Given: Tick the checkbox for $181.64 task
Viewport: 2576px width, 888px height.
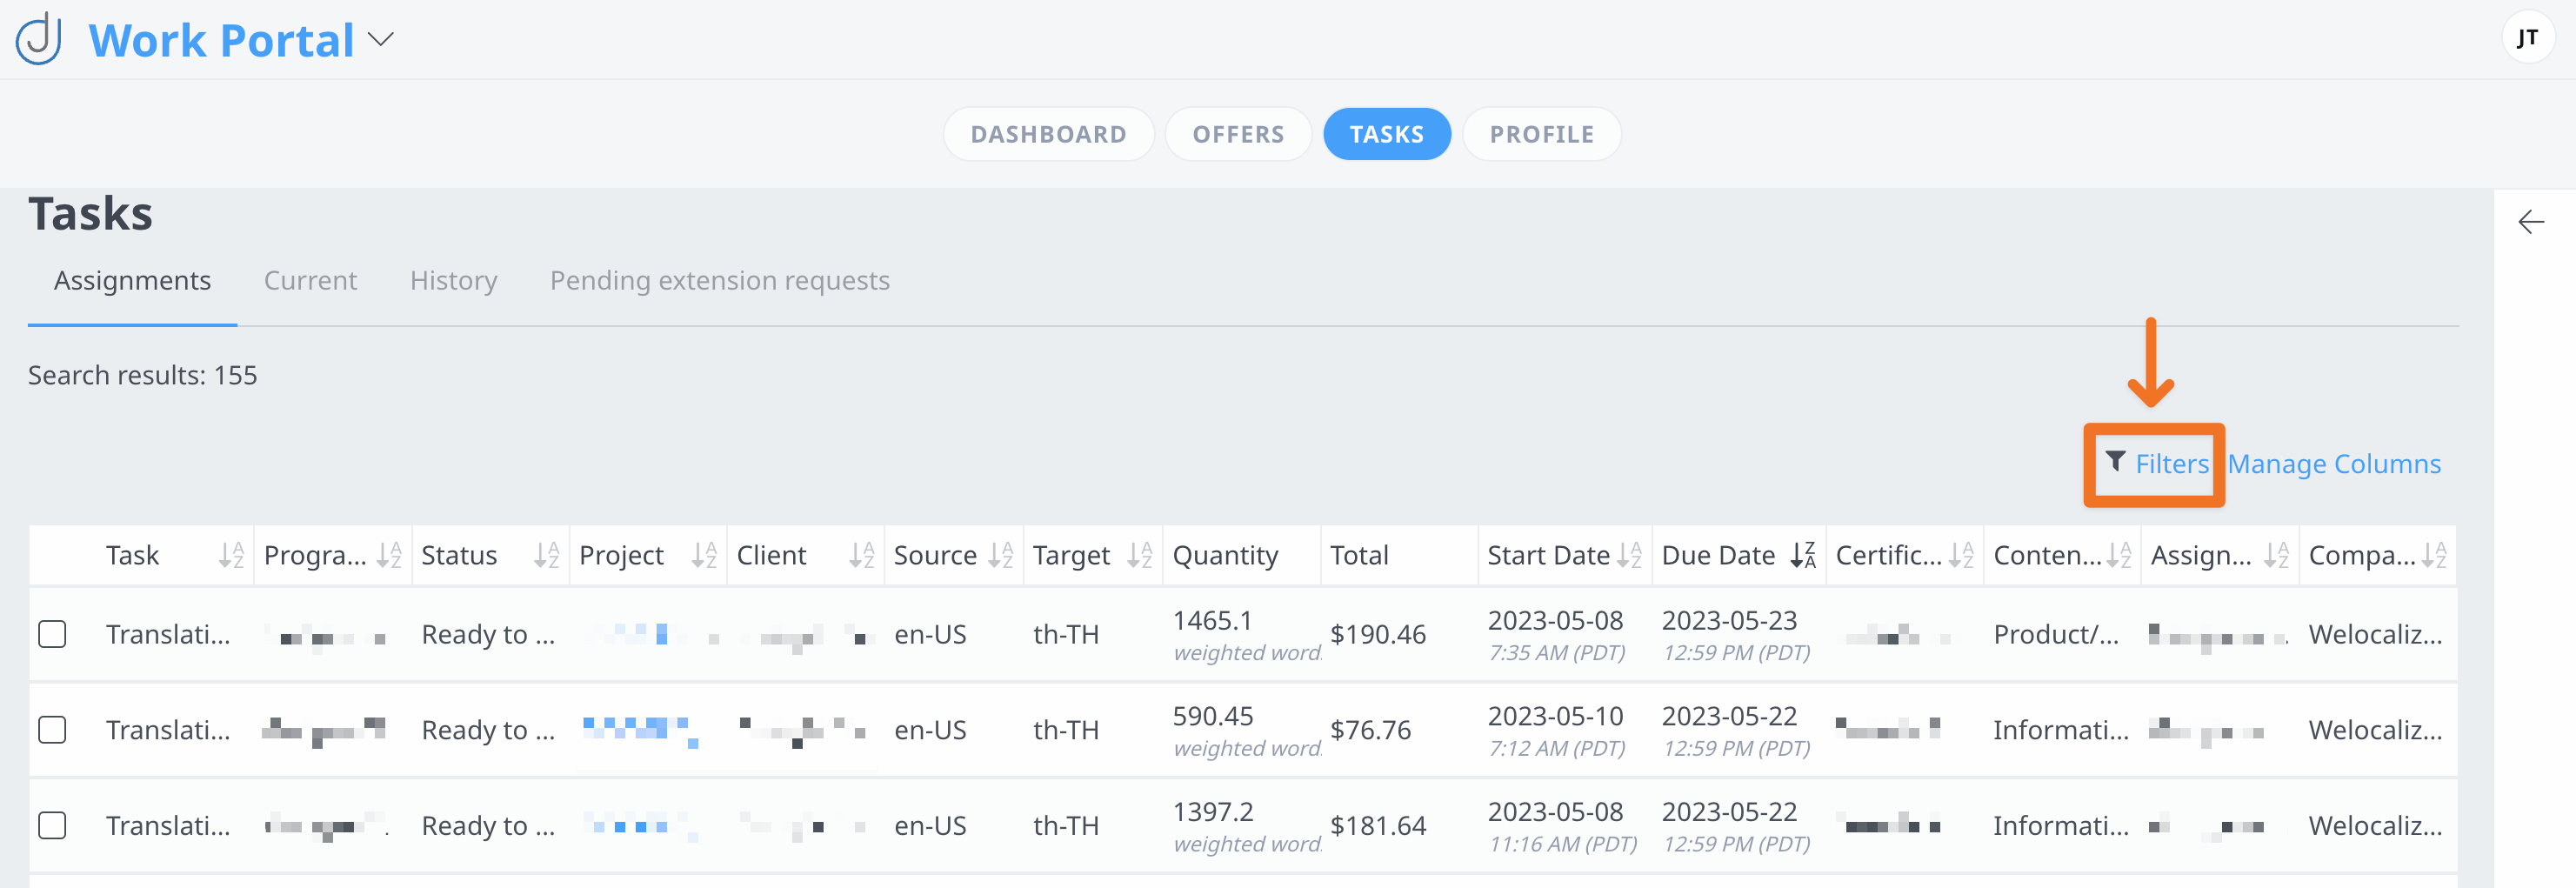Looking at the screenshot, I should (x=52, y=826).
